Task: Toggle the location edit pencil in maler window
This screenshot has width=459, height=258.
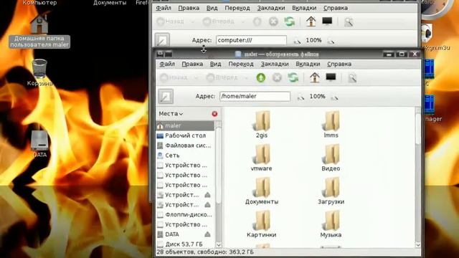Action: point(166,97)
